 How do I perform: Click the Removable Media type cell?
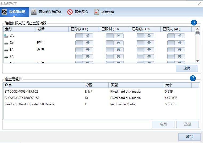[123, 104]
